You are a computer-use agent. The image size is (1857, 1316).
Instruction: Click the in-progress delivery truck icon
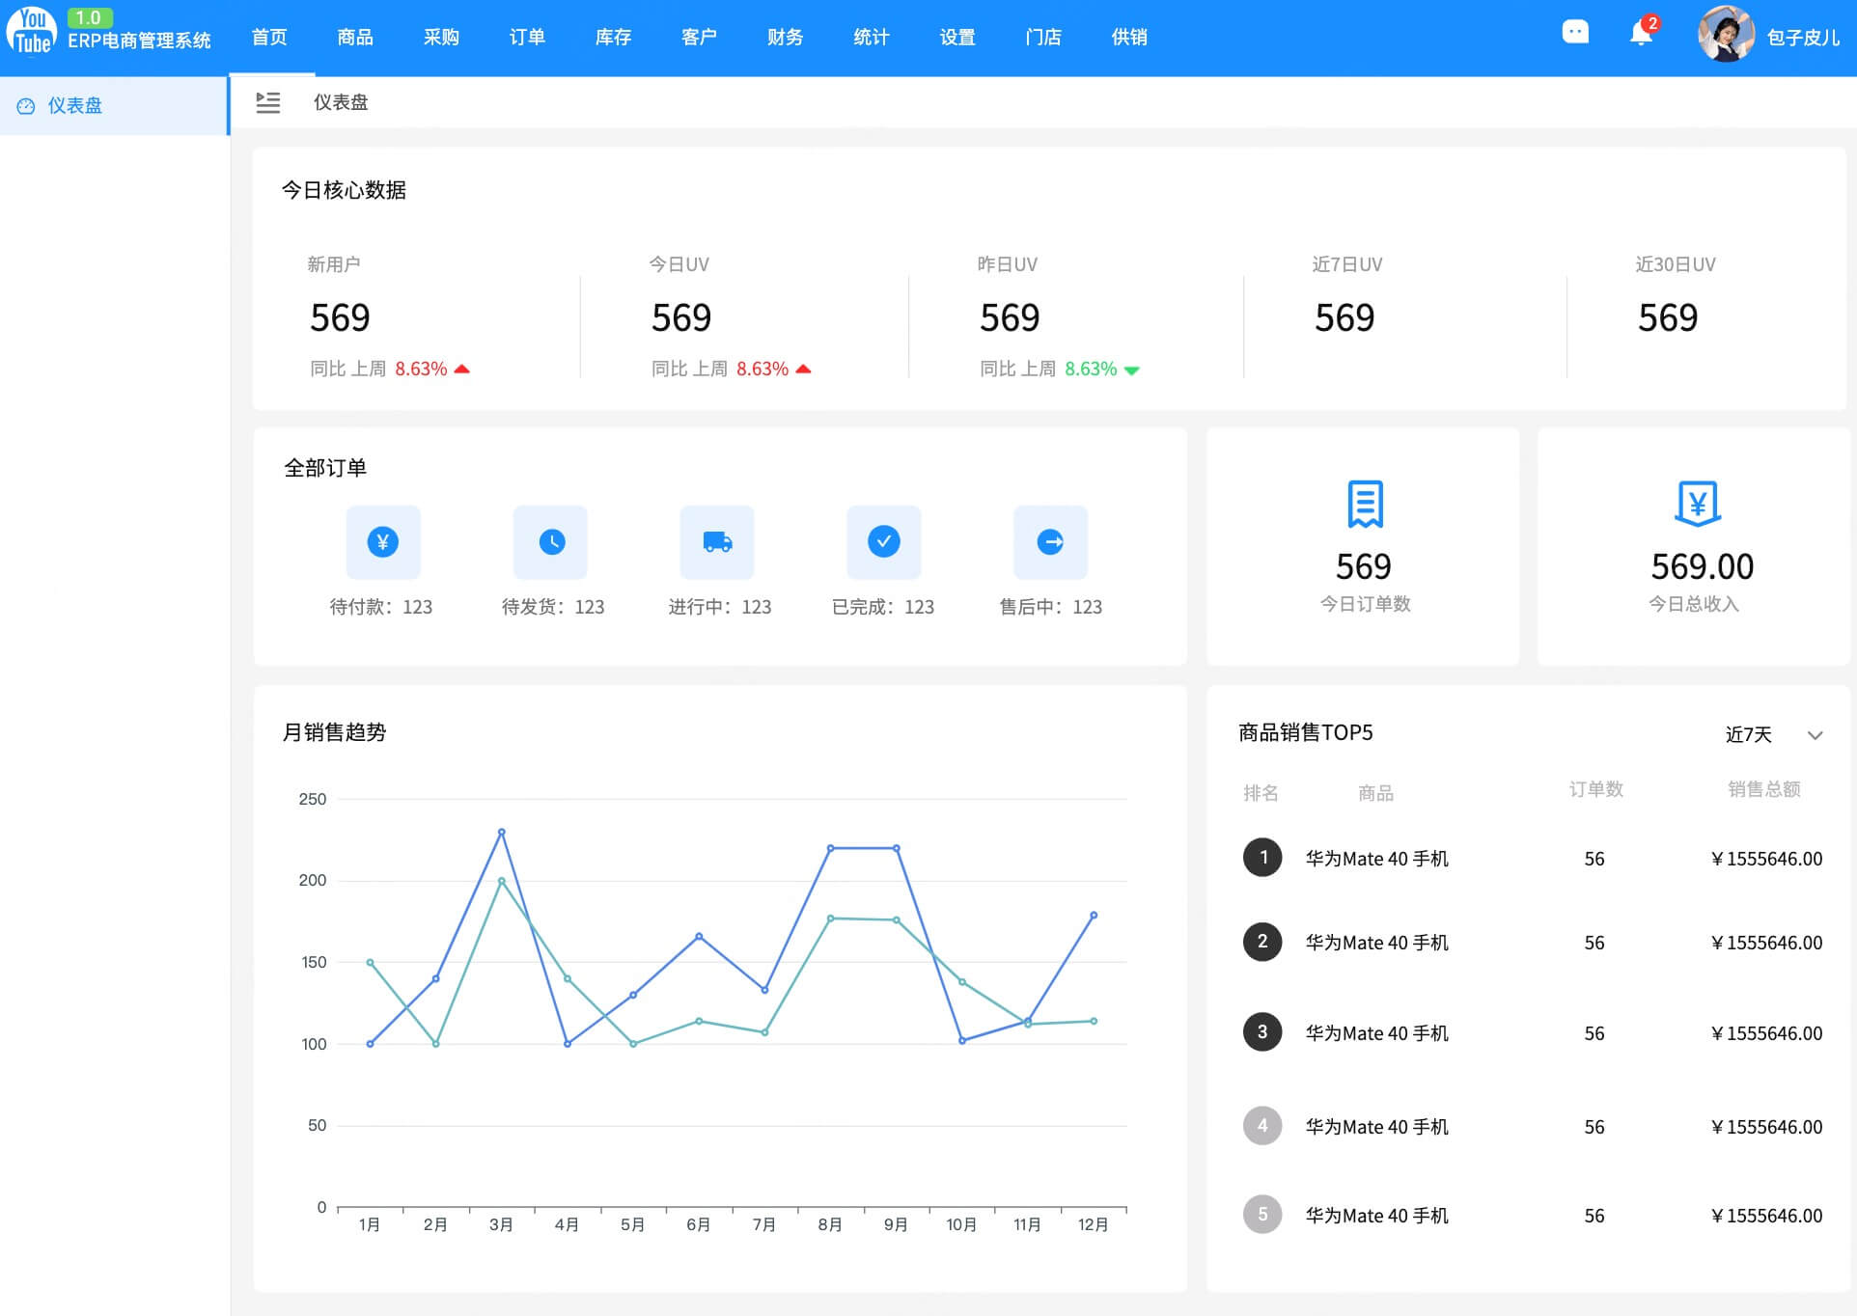click(x=717, y=542)
